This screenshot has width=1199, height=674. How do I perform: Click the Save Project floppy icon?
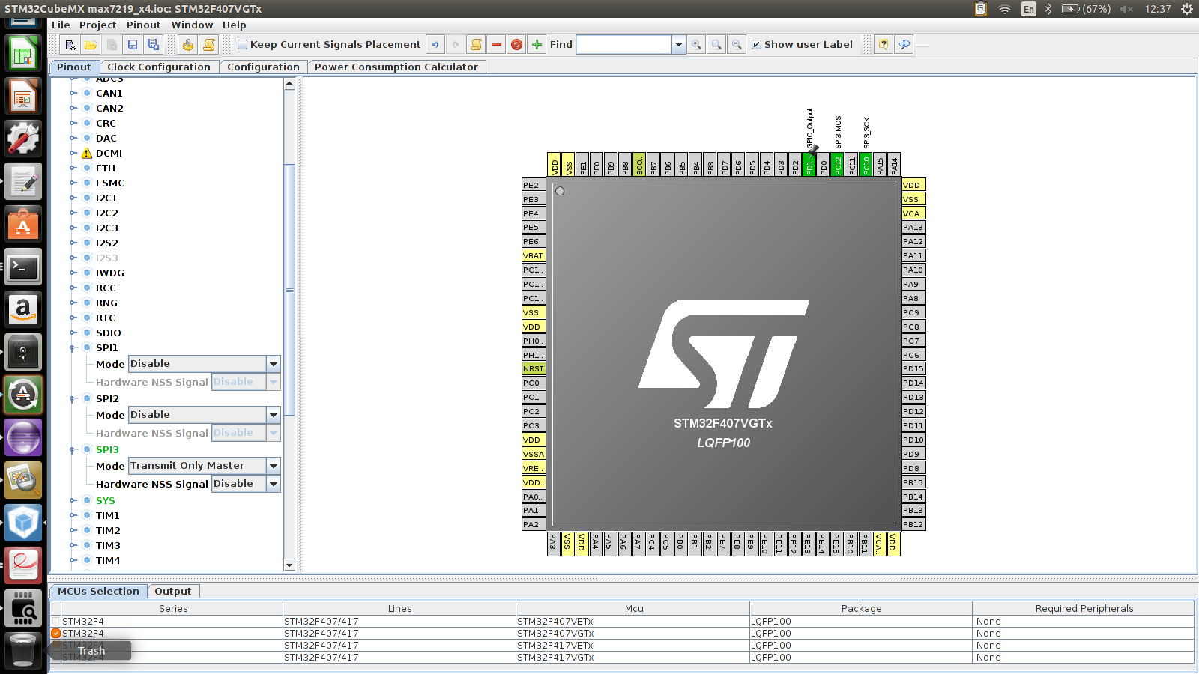click(133, 45)
